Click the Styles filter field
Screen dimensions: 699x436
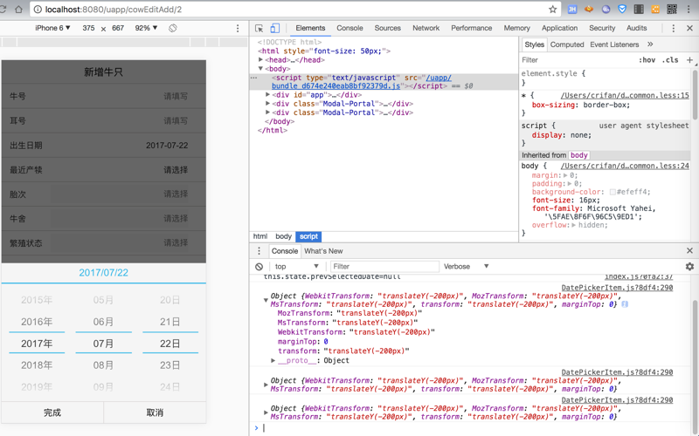578,59
